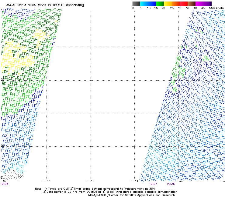Select the brown 35-40 knots color bar segment
This screenshot has width=225, height=197.
point(192,4)
